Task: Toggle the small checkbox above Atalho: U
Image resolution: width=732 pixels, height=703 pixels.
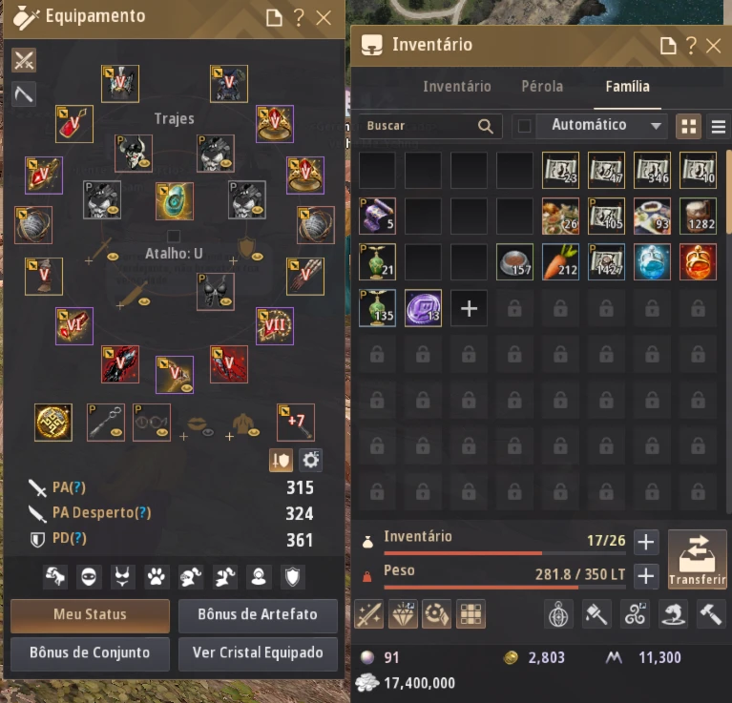Action: 173,236
